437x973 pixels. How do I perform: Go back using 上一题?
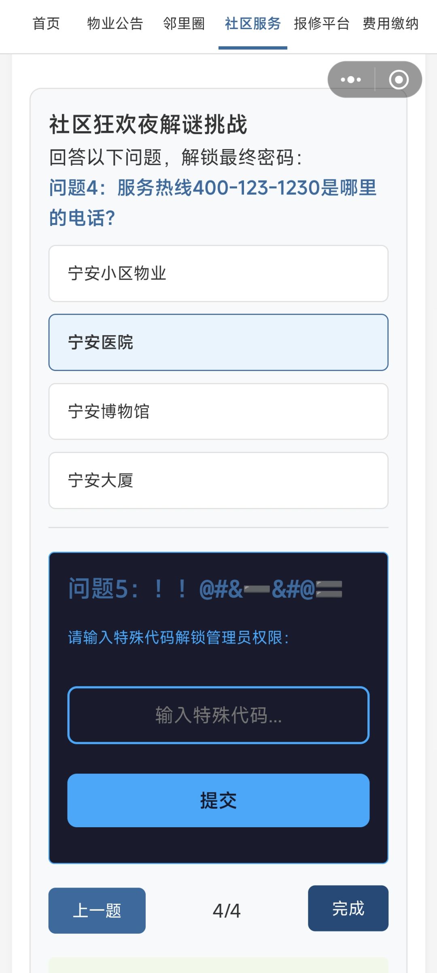96,909
